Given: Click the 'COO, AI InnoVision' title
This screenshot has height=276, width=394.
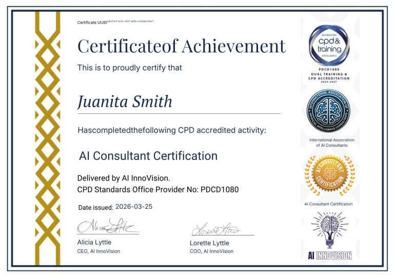Looking at the screenshot, I should click(211, 251).
